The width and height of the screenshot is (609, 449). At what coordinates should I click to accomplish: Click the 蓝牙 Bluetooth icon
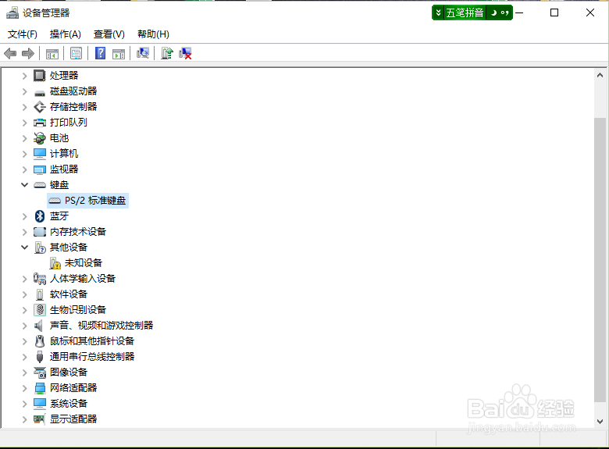click(40, 216)
